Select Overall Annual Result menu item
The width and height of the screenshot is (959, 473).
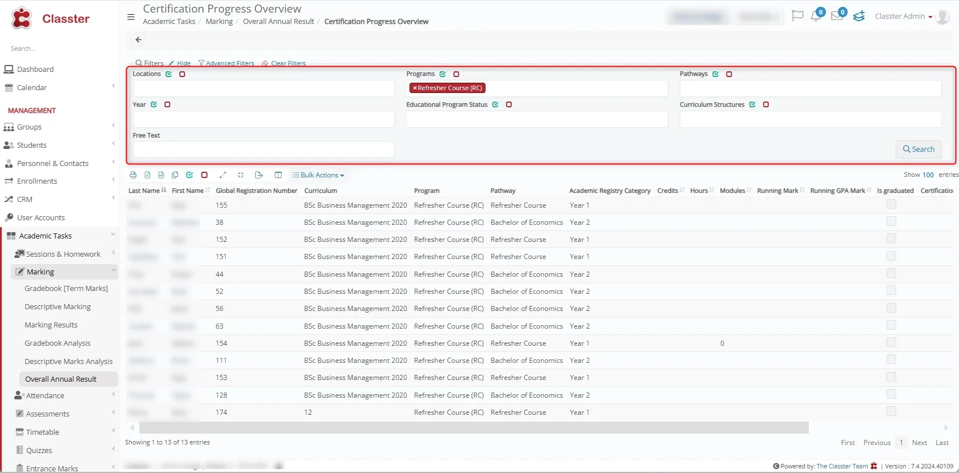coord(69,379)
